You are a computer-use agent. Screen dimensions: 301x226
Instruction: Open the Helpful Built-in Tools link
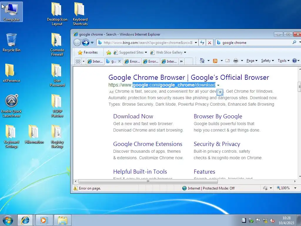[140, 172]
